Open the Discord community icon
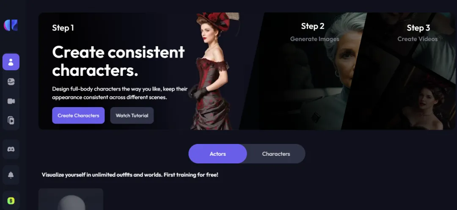This screenshot has height=210, width=457. tap(11, 149)
